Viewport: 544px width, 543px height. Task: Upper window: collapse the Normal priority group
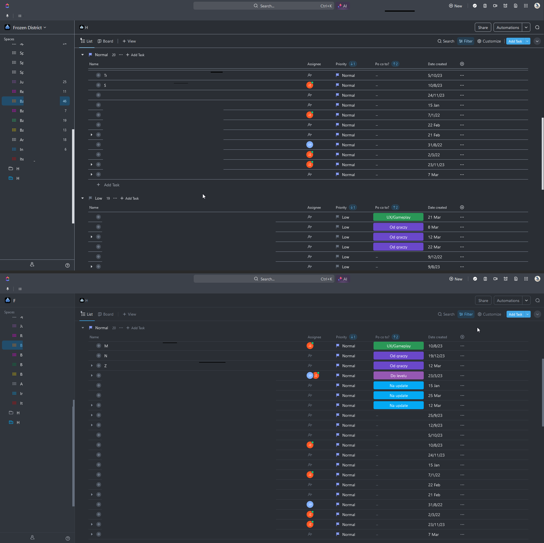83,55
